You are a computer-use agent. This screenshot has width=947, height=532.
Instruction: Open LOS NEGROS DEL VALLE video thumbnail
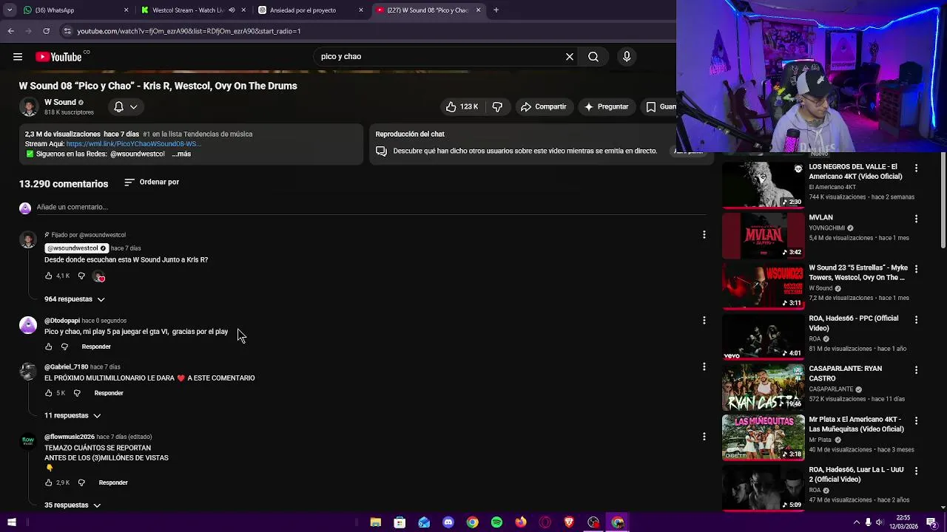[x=763, y=185]
